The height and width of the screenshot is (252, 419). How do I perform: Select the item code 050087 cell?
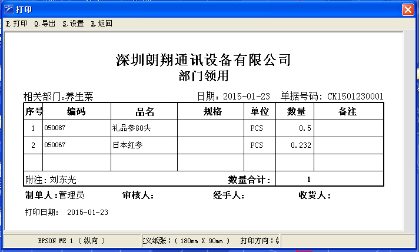coord(55,128)
